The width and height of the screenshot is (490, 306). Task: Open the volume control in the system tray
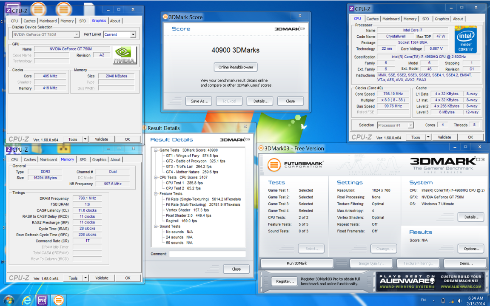tap(459, 300)
